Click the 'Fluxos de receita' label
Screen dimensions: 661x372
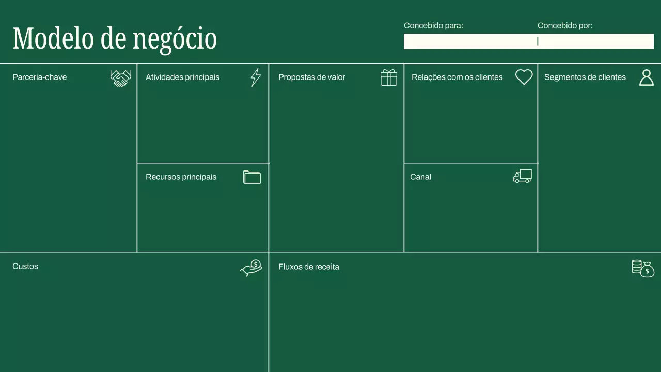click(x=309, y=267)
